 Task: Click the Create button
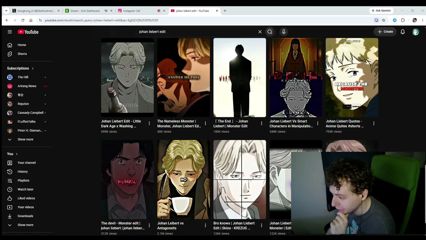click(x=385, y=32)
